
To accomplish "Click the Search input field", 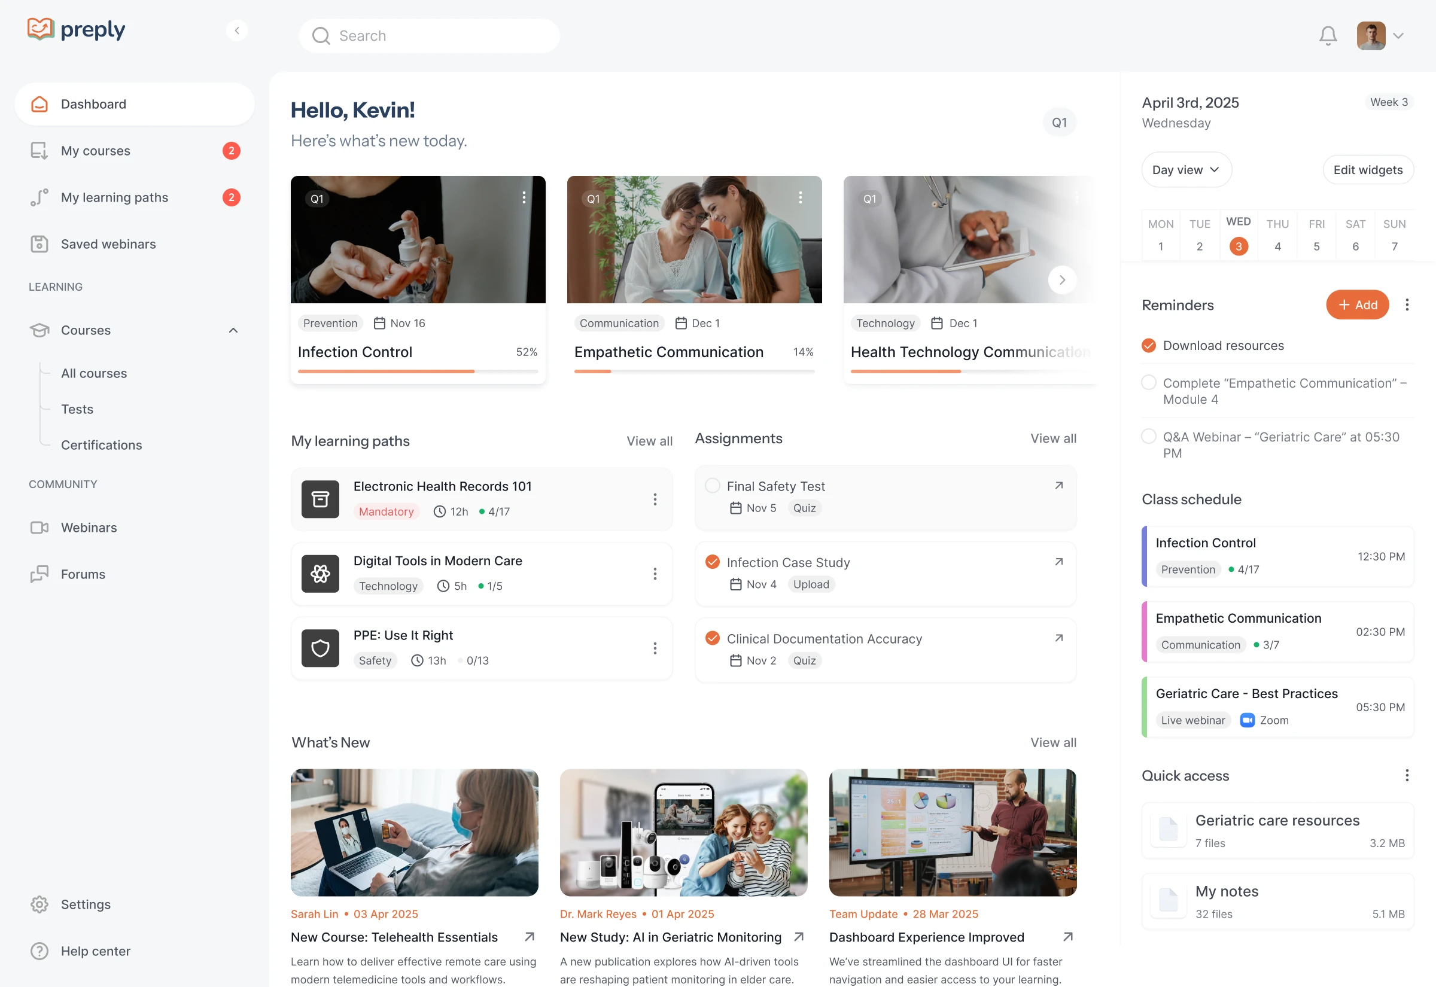I will click(x=429, y=36).
